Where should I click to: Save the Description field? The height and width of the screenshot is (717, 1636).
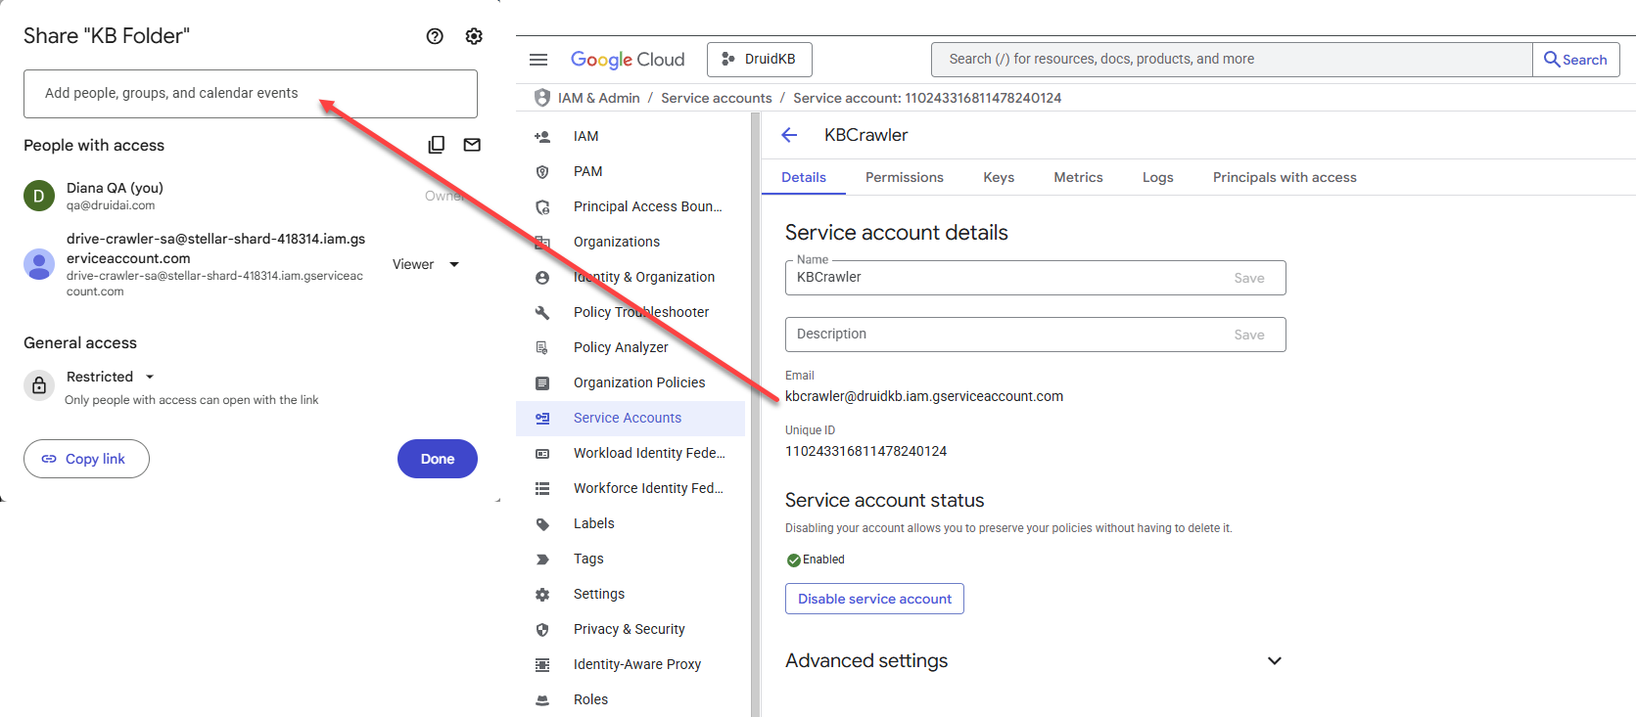click(x=1249, y=335)
